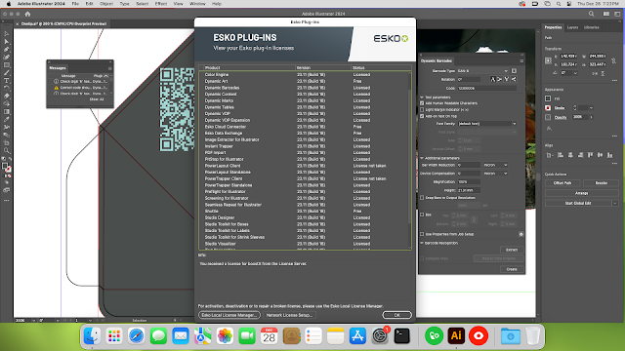
Task: Collapse the Barcode Recognition section
Action: pos(422,243)
